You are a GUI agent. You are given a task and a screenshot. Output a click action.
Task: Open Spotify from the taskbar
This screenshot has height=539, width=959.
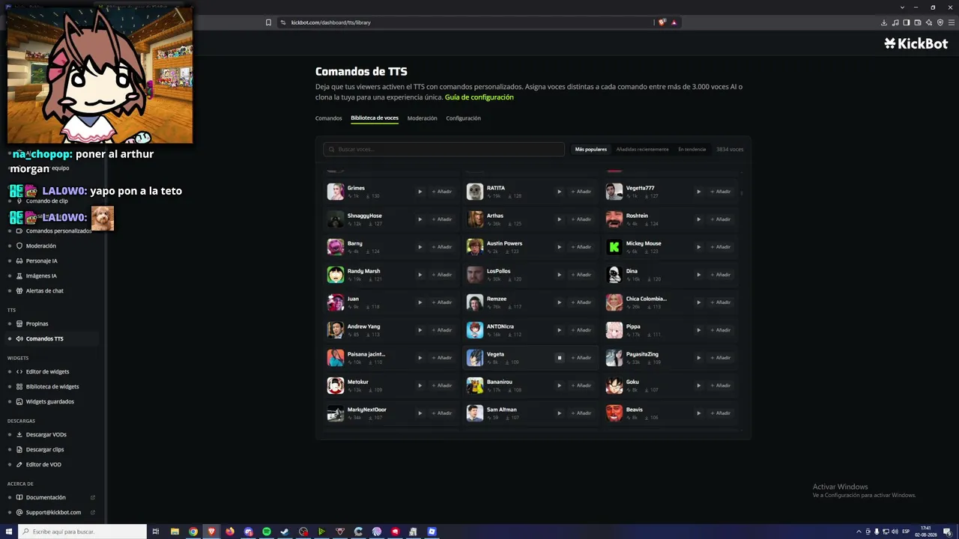pos(267,532)
